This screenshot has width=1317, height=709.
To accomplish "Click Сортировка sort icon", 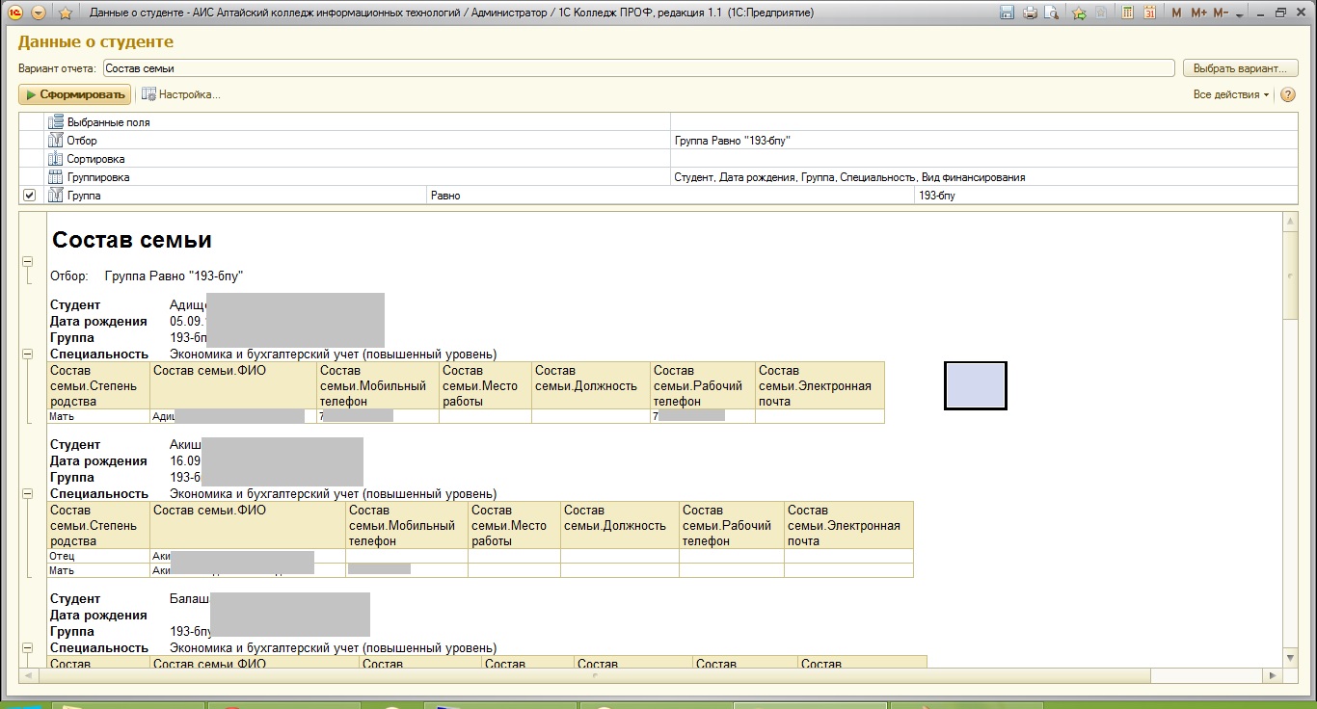I will (56, 159).
